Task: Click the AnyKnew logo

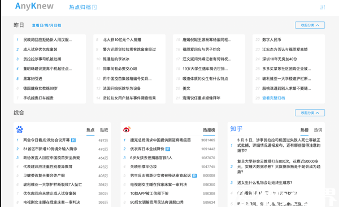Action: coord(34,6)
